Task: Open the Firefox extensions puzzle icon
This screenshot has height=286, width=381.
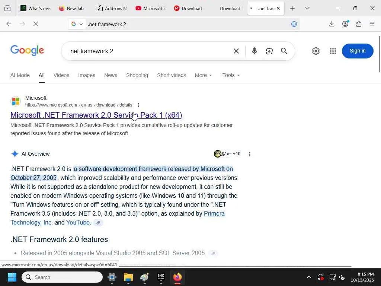Action: [x=359, y=24]
